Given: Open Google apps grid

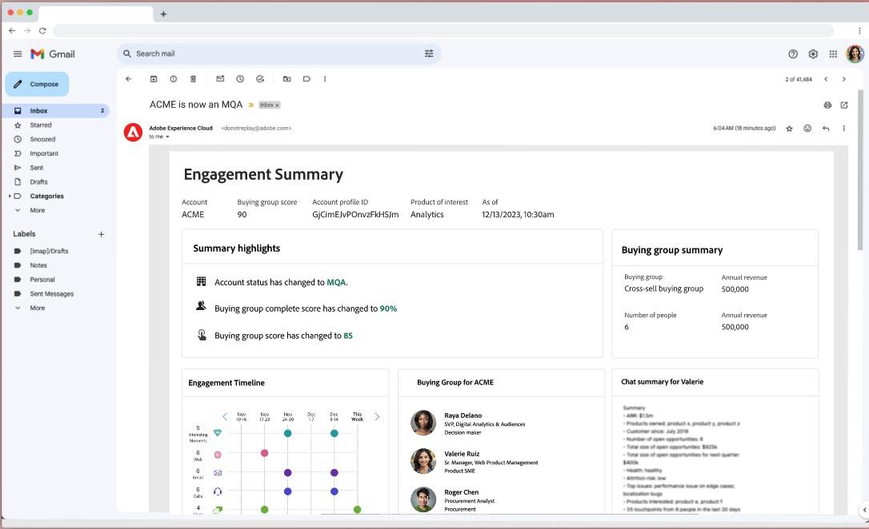Looking at the screenshot, I should coord(833,54).
